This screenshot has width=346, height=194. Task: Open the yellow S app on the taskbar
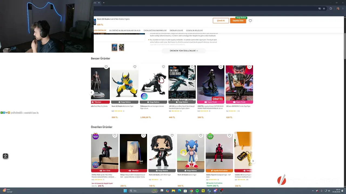pos(203,191)
